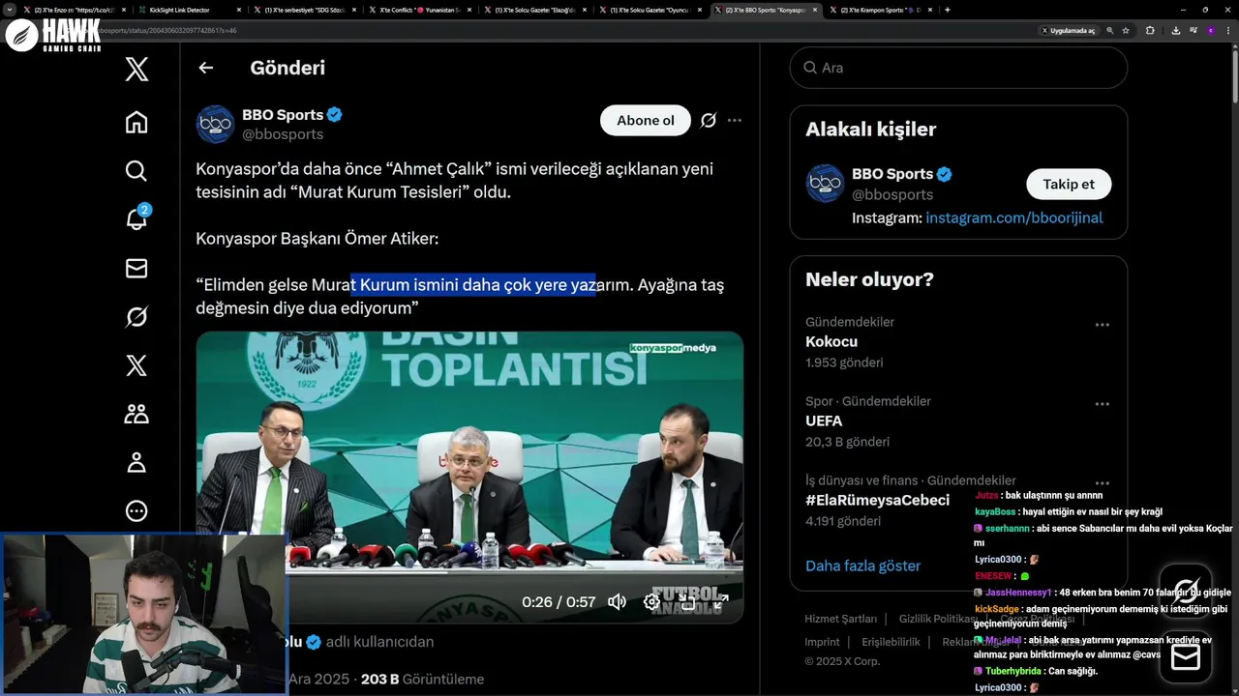Open instagram.com/bboorijinal link
The image size is (1239, 696).
tap(1014, 217)
